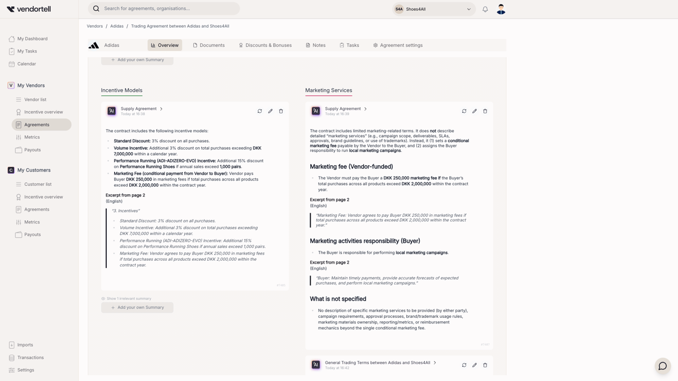Show 1 irrelevant summary
This screenshot has width=678, height=381.
(128, 299)
